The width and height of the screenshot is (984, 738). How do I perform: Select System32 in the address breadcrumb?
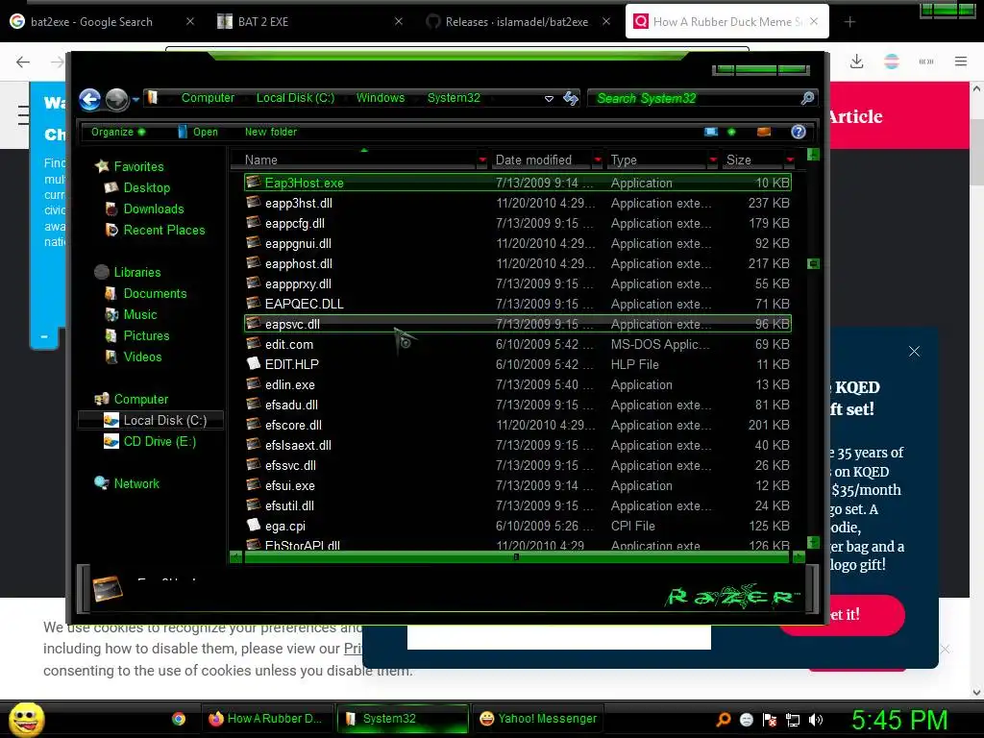(454, 98)
